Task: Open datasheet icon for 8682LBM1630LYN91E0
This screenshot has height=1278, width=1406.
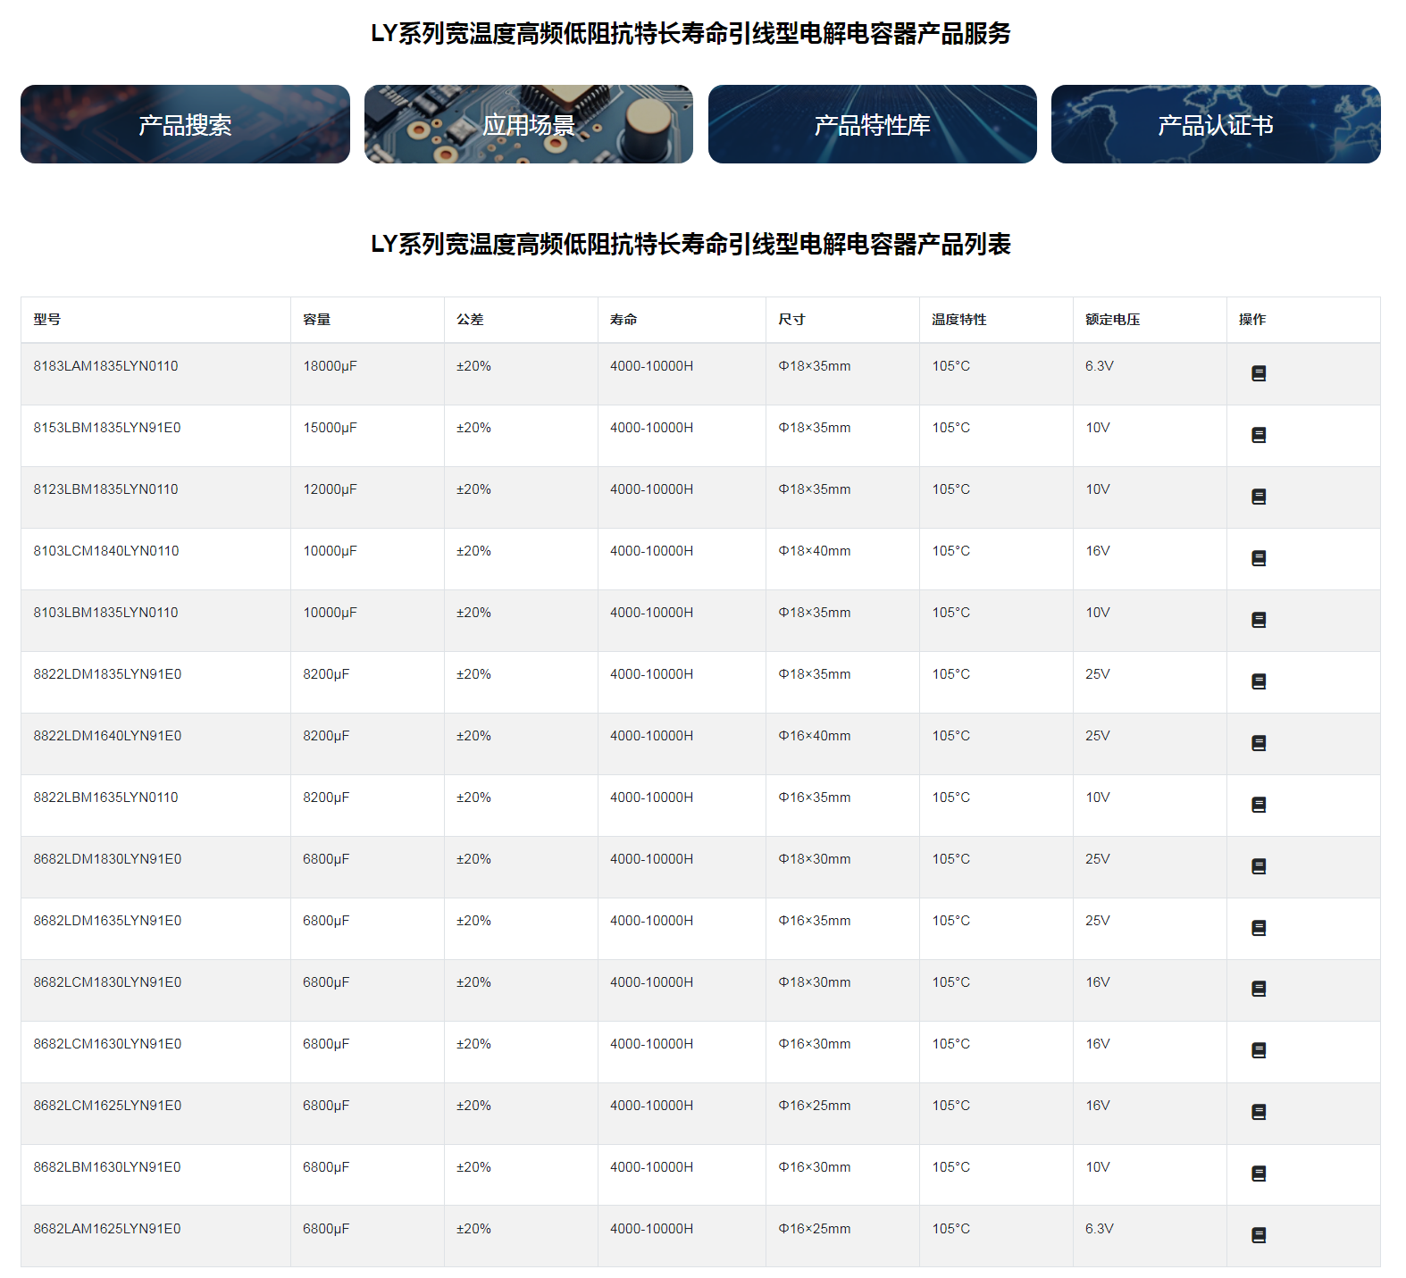Action: pos(1259,1174)
